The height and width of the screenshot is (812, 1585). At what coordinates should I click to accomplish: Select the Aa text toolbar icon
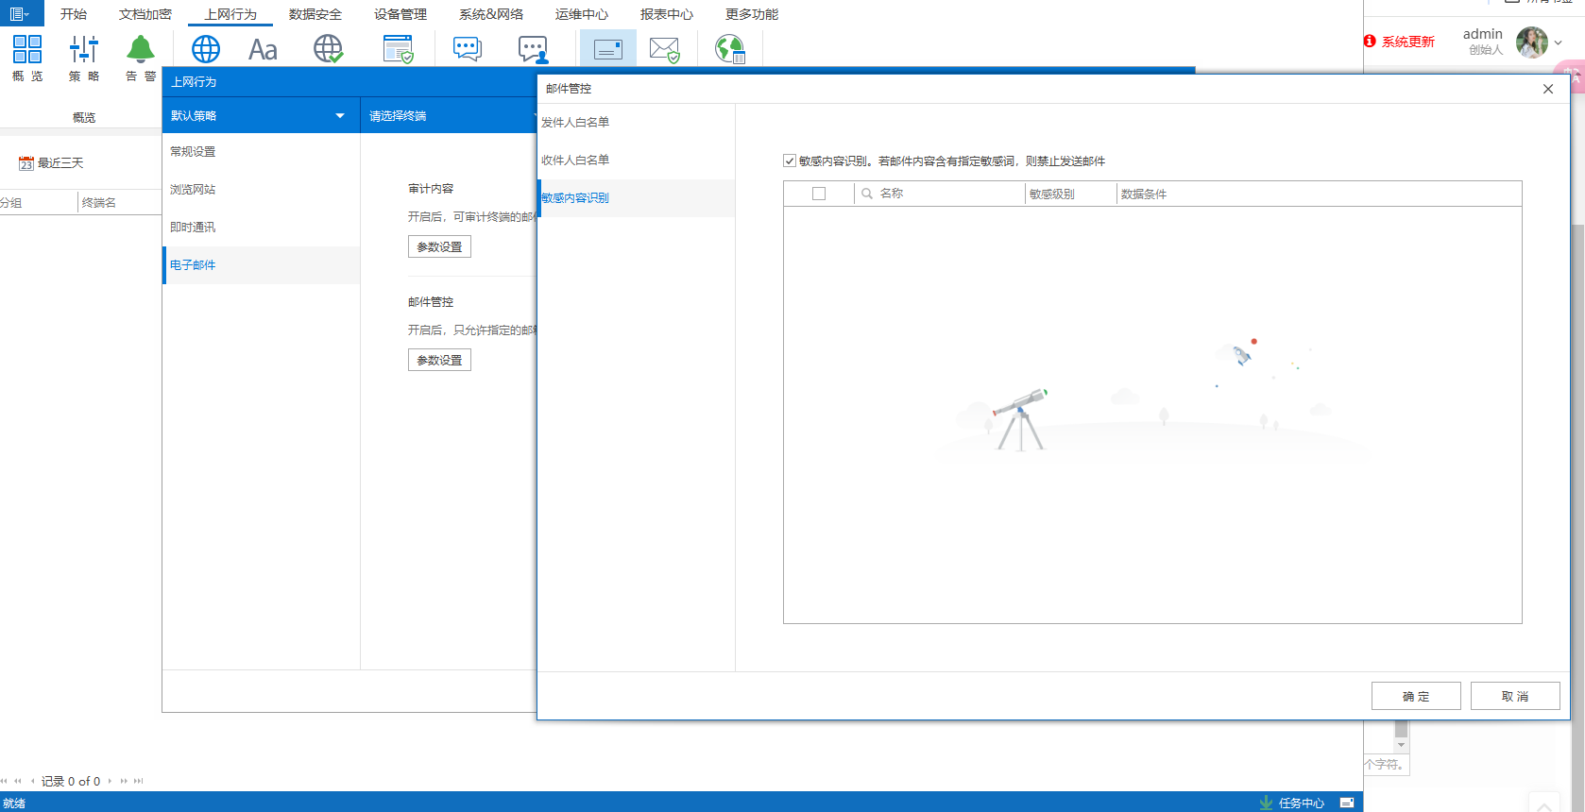click(263, 49)
